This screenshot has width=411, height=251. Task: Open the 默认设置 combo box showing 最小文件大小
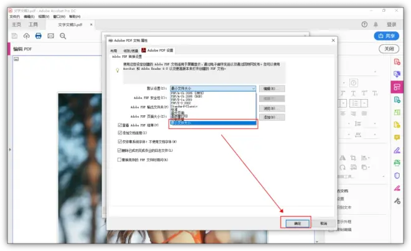click(213, 88)
